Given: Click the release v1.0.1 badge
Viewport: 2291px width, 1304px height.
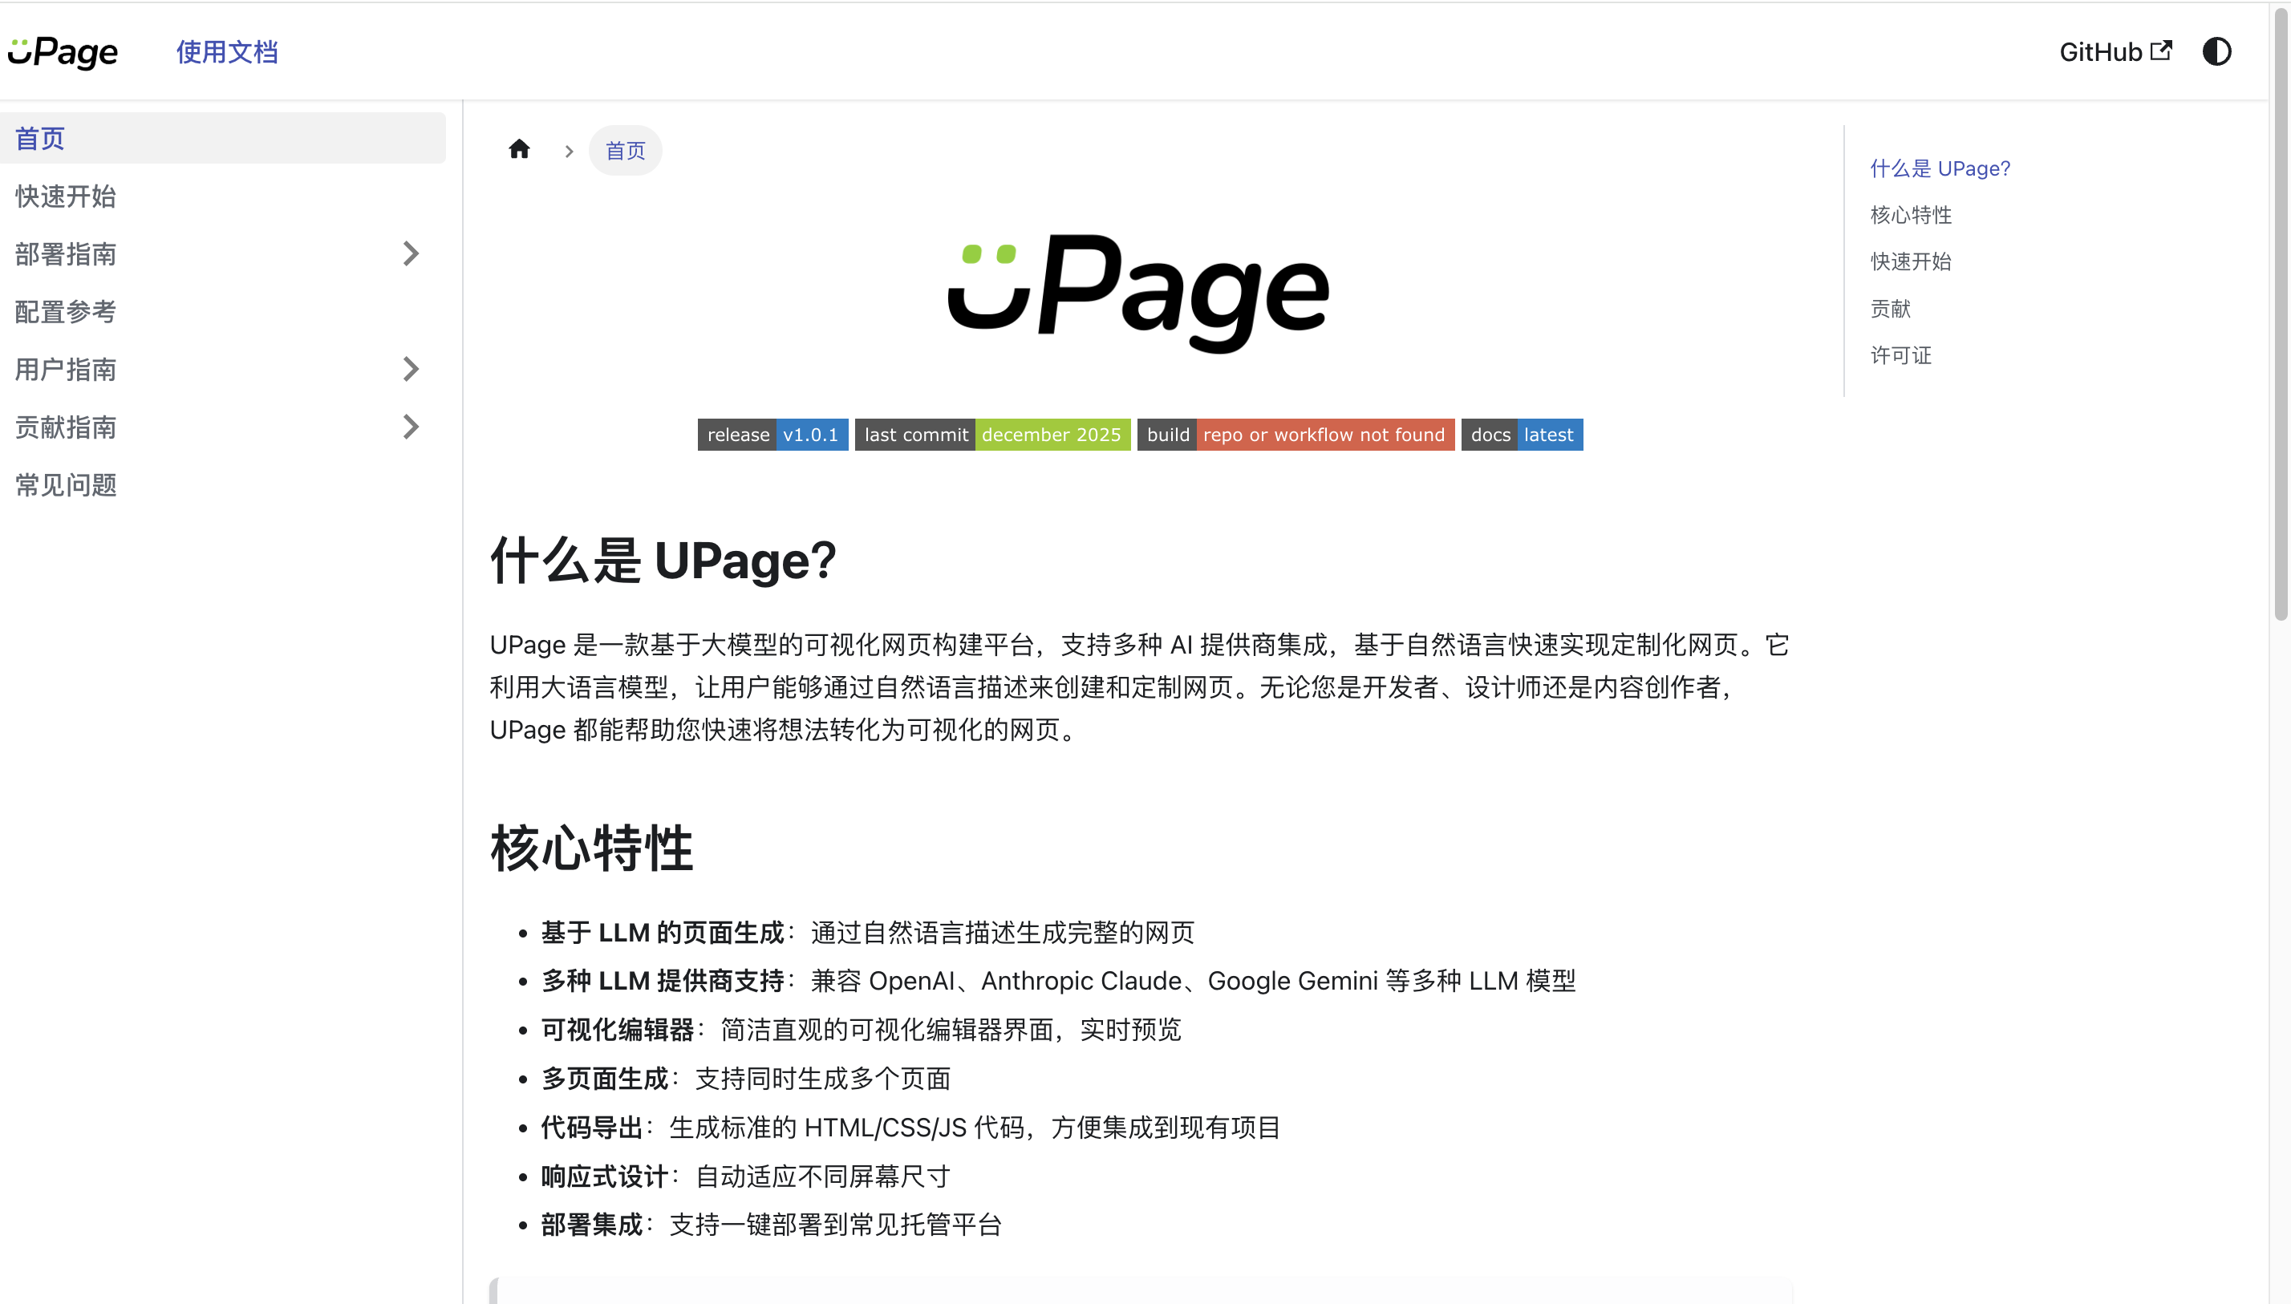Looking at the screenshot, I should [772, 435].
